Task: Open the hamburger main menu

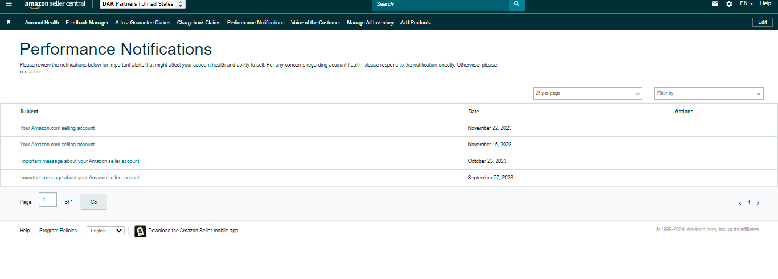Action: [9, 4]
